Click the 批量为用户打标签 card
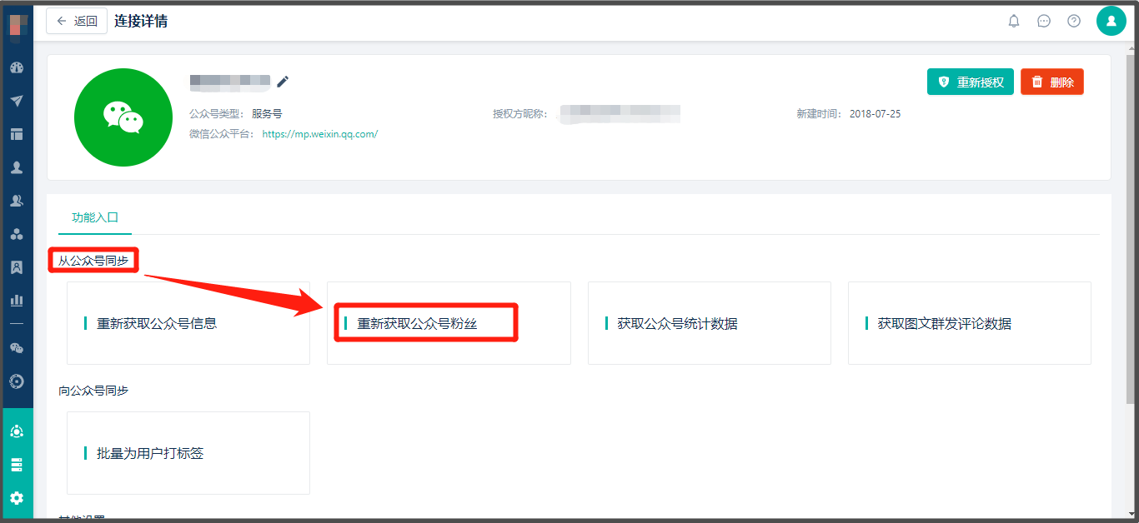The height and width of the screenshot is (523, 1139). click(188, 453)
